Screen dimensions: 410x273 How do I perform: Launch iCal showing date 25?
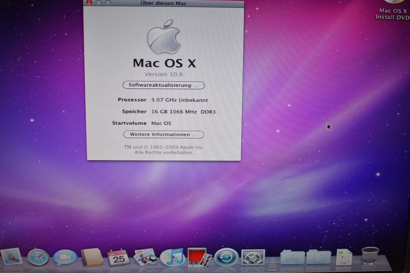pos(118,257)
